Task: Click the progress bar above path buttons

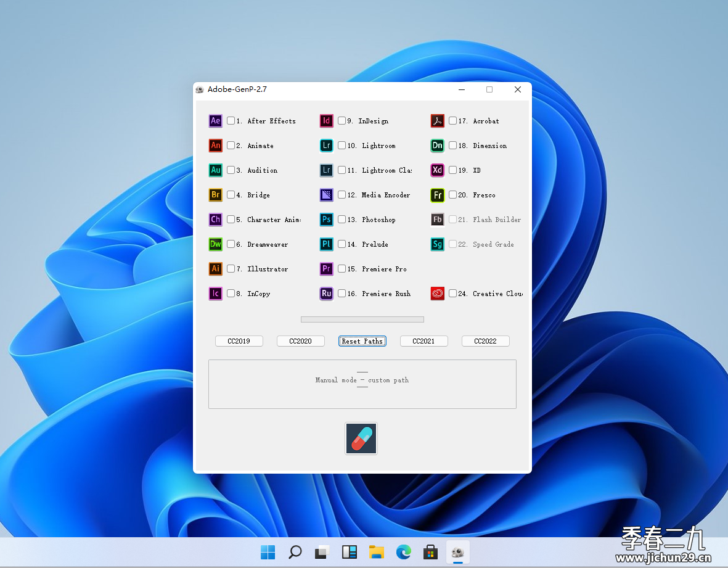Action: (x=362, y=319)
